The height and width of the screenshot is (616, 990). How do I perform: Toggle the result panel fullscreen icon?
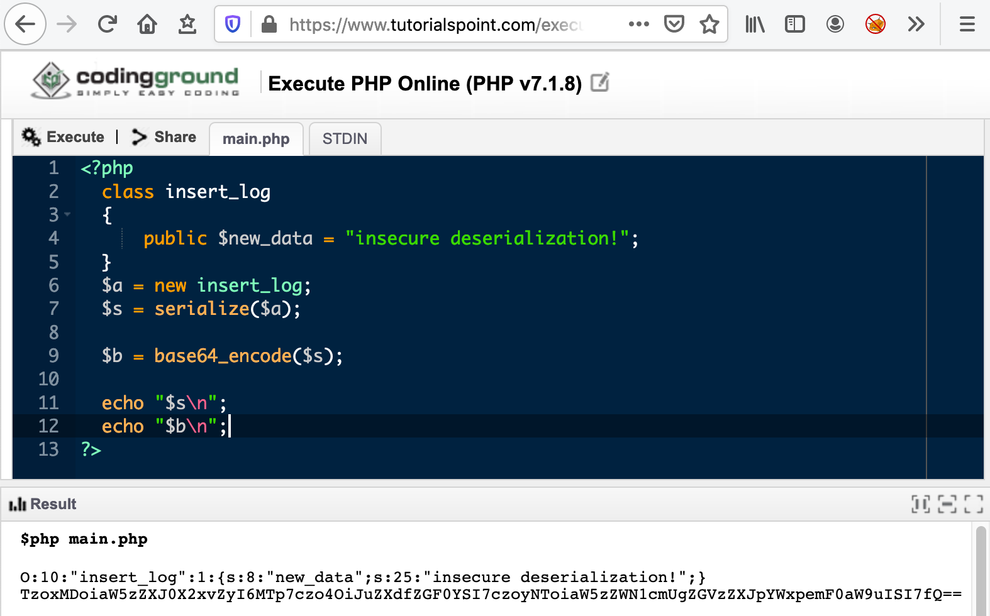[973, 504]
